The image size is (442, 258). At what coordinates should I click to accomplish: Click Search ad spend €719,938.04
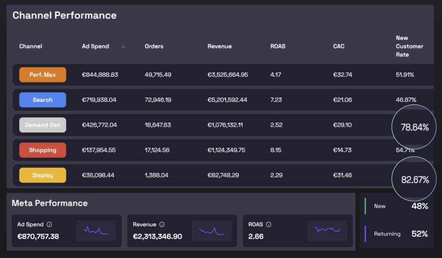click(99, 100)
